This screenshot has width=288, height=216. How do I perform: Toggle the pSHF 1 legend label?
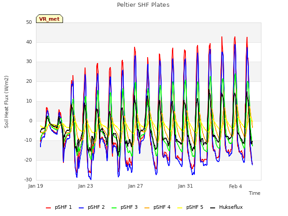click(63, 207)
